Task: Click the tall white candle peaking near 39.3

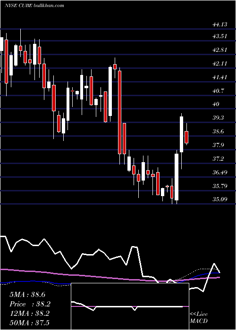Action: pyautogui.click(x=181, y=134)
